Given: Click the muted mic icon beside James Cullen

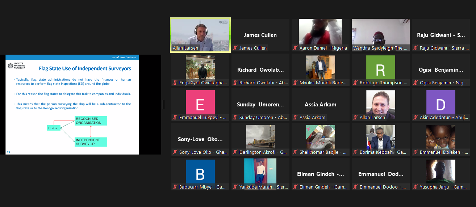Looking at the screenshot, I should pos(235,48).
